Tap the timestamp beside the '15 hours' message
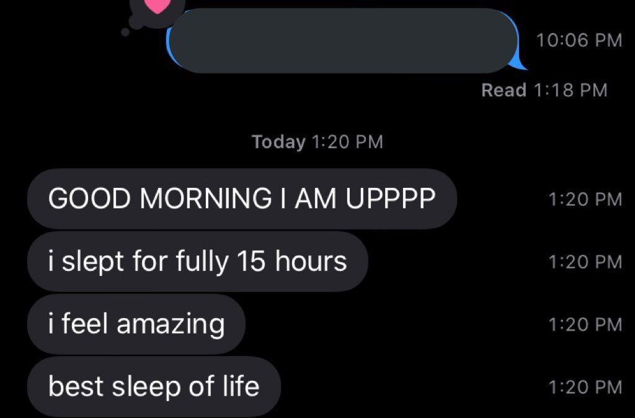 pyautogui.click(x=585, y=262)
